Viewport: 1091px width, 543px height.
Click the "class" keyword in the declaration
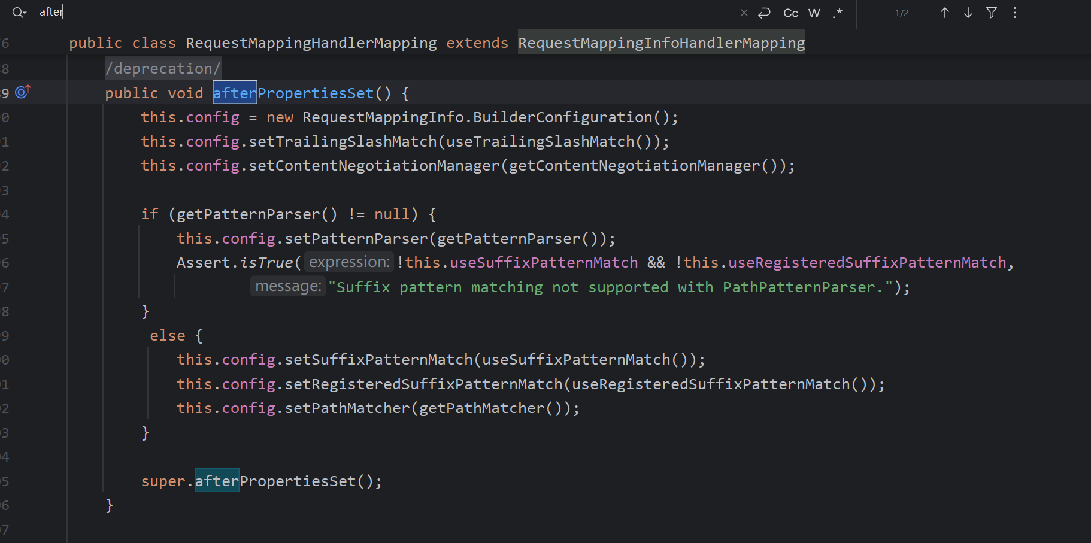154,43
